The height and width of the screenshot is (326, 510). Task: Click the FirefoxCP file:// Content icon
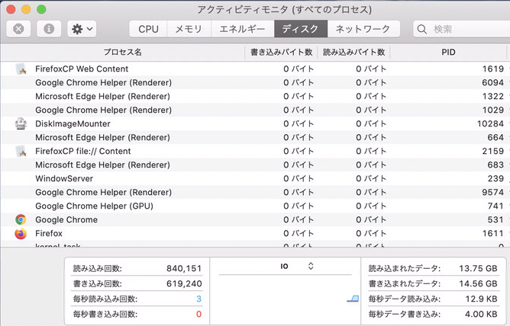(21, 151)
